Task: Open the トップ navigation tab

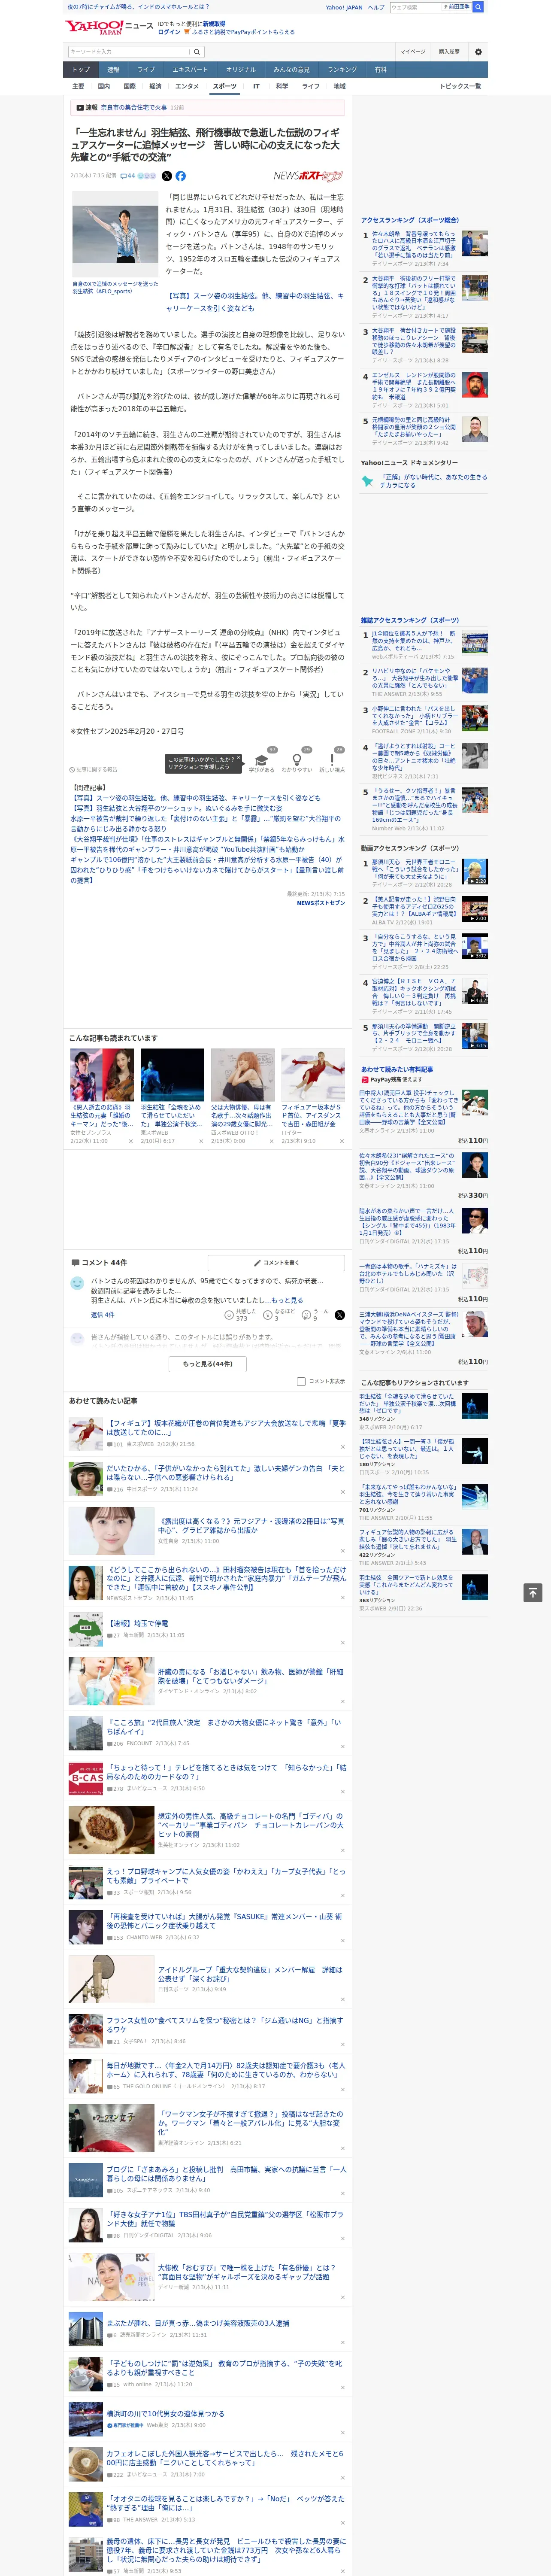Action: [81, 70]
